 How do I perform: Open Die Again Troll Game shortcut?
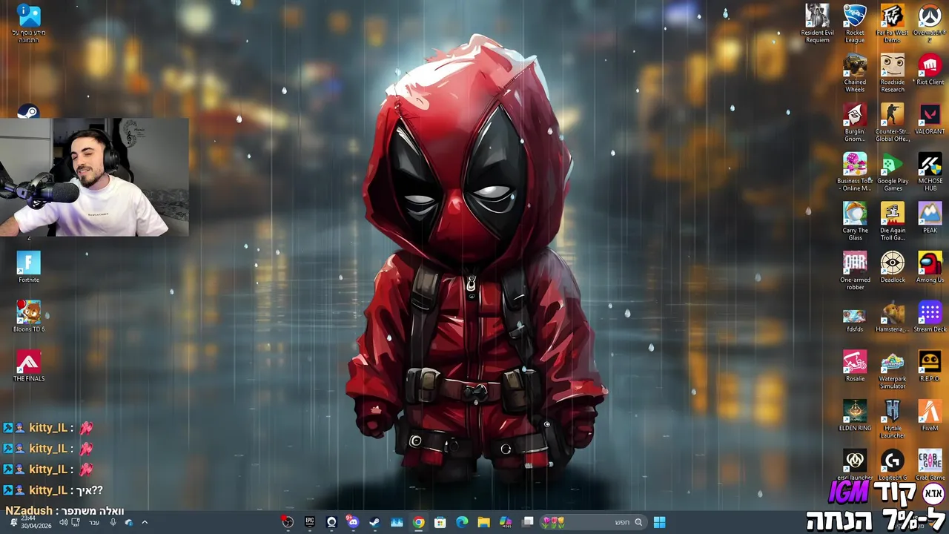(892, 221)
